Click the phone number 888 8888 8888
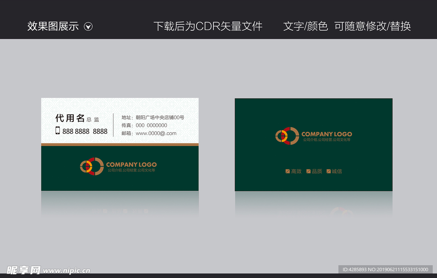Image resolution: width=437 pixels, height=278 pixels. tap(84, 131)
